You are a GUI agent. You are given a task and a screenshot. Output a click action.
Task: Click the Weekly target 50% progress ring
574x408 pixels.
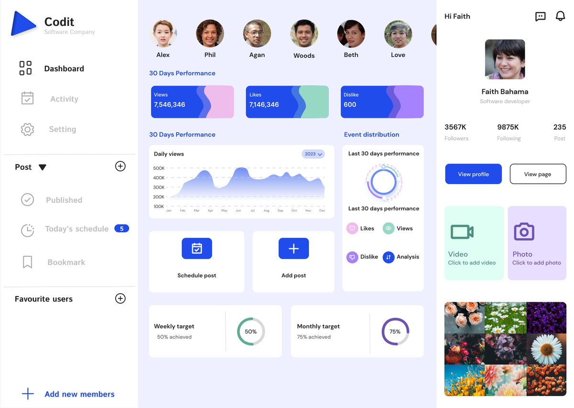(x=251, y=331)
